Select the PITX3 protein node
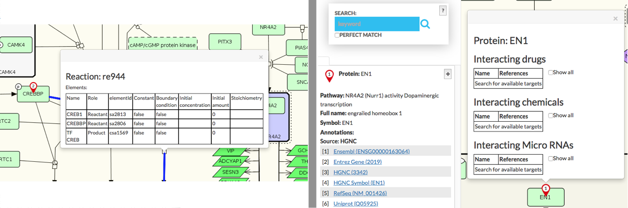The image size is (628, 208). click(225, 42)
